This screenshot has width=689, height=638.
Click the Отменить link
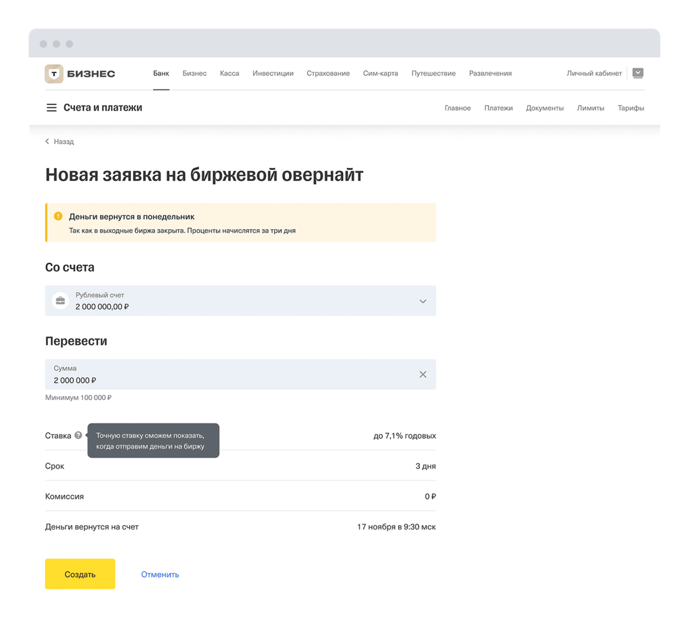click(x=160, y=574)
